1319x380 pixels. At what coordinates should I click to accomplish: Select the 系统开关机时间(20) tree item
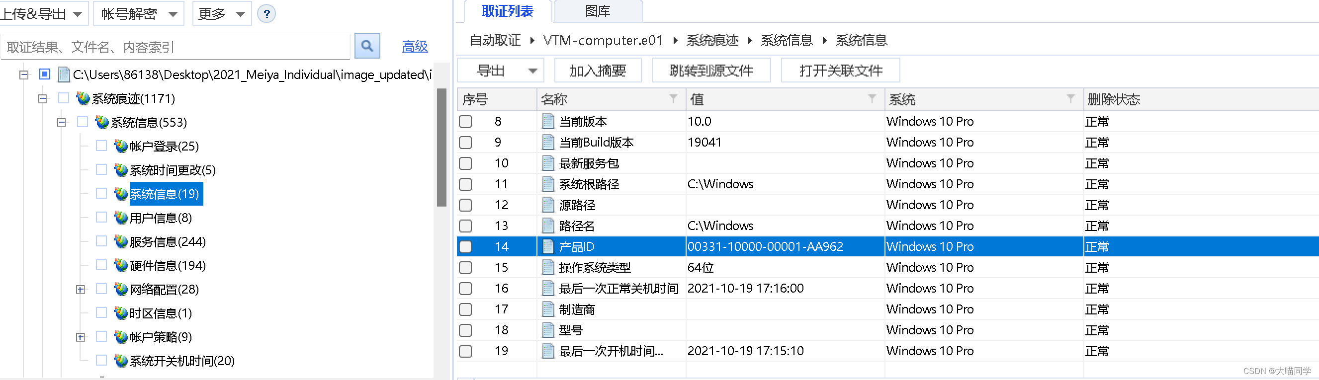pyautogui.click(x=182, y=361)
